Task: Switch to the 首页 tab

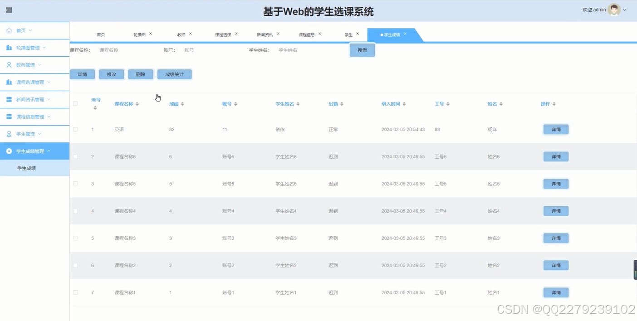Action: 100,34
